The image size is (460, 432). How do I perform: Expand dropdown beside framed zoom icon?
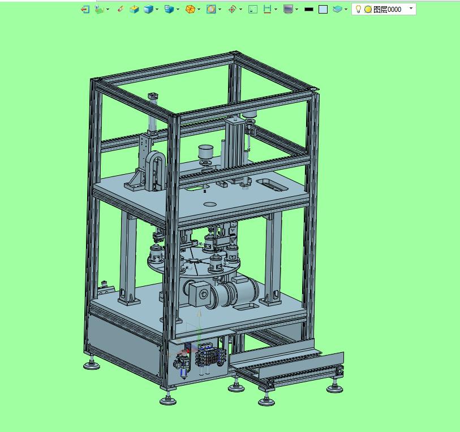point(220,10)
